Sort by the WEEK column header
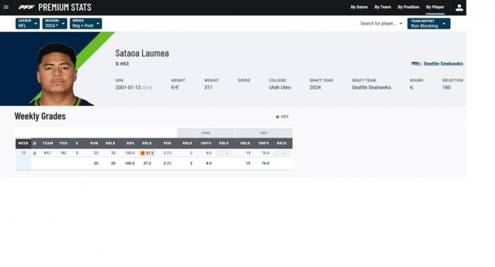495x267 pixels. [23, 144]
